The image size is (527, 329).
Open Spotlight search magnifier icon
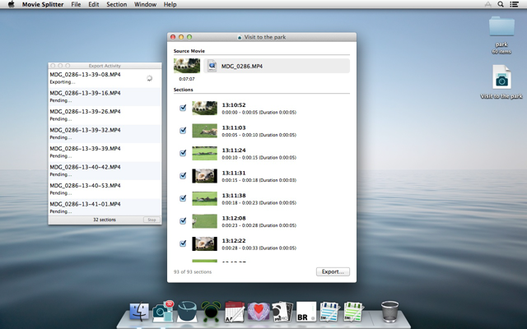click(x=501, y=4)
